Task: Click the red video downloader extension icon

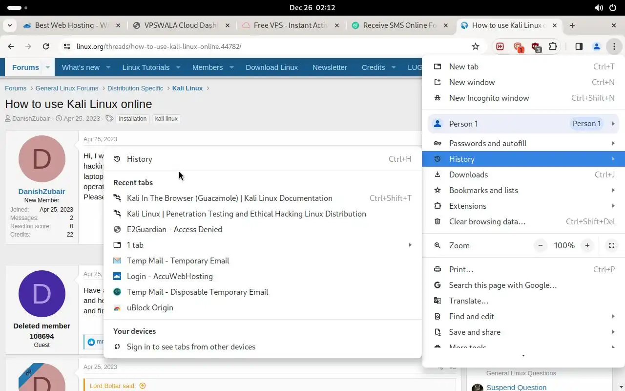Action: [x=500, y=46]
